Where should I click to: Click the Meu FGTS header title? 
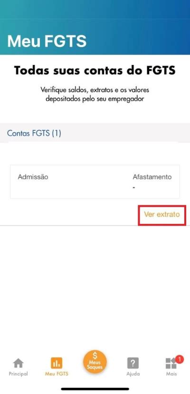click(47, 41)
